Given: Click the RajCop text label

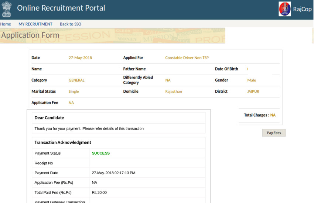Looking at the screenshot, I should point(302,9).
